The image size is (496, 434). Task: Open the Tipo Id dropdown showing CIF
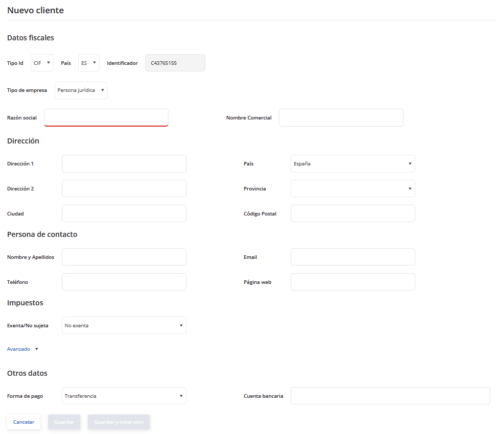coord(42,63)
